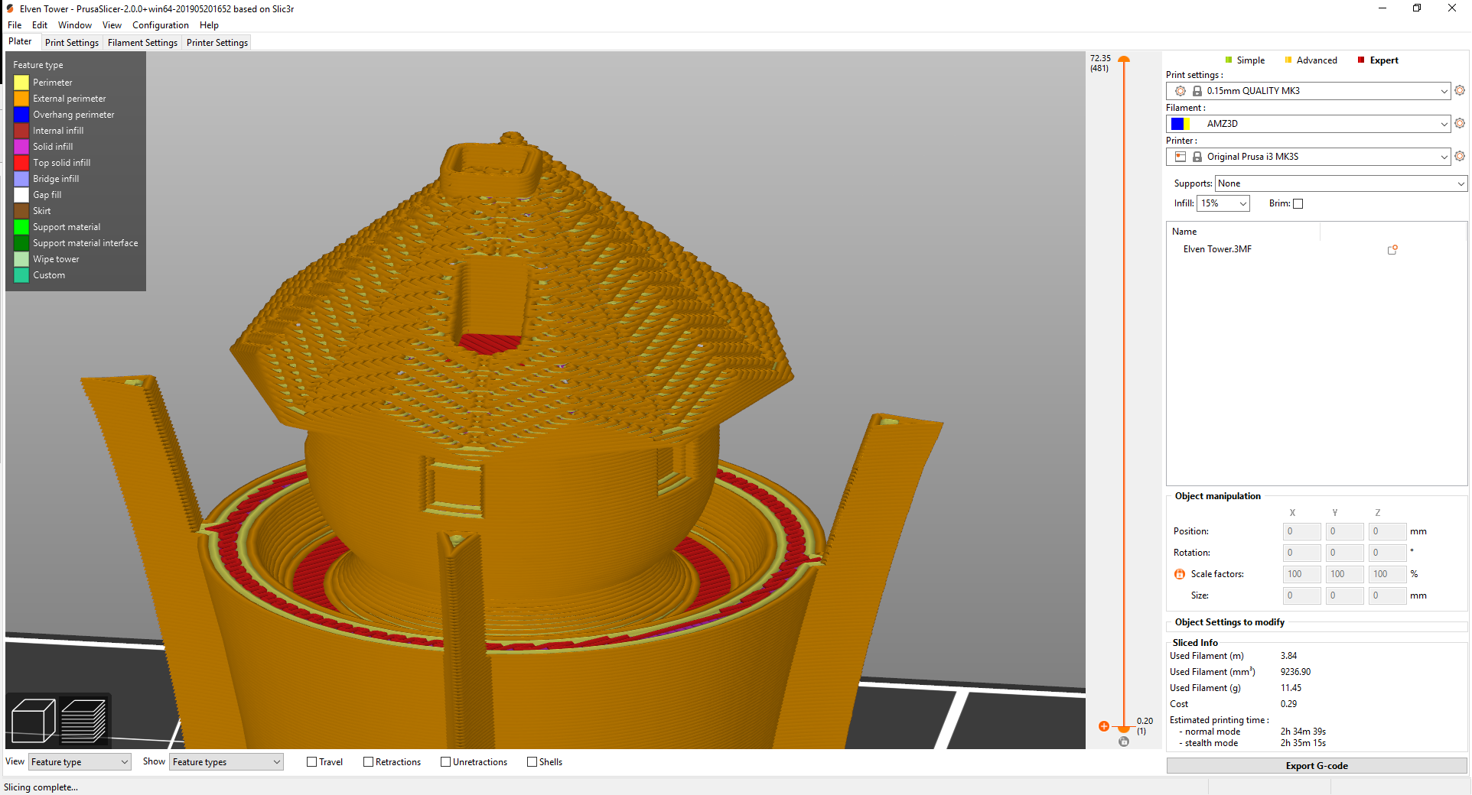This screenshot has height=795, width=1472.
Task: Enable the Retractions checkbox
Action: tap(369, 762)
